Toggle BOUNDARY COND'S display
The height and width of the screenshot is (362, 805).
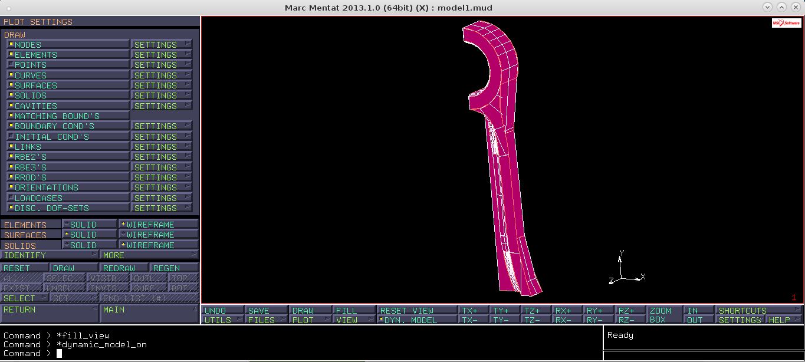68,126
